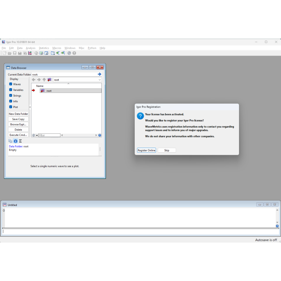Click the Open file folder toolbar icon
Image resolution: width=281 pixels, height=281 pixels.
click(10, 53)
